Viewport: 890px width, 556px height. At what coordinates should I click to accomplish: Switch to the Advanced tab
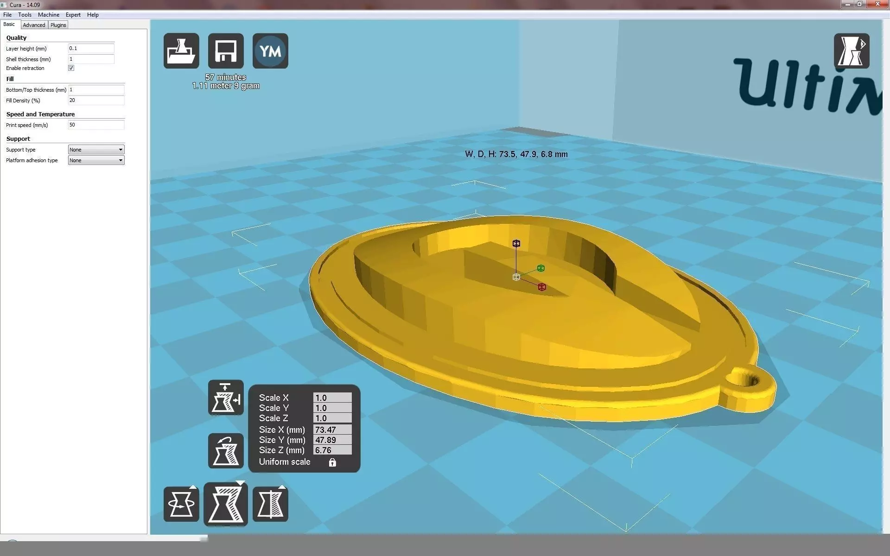pos(34,25)
